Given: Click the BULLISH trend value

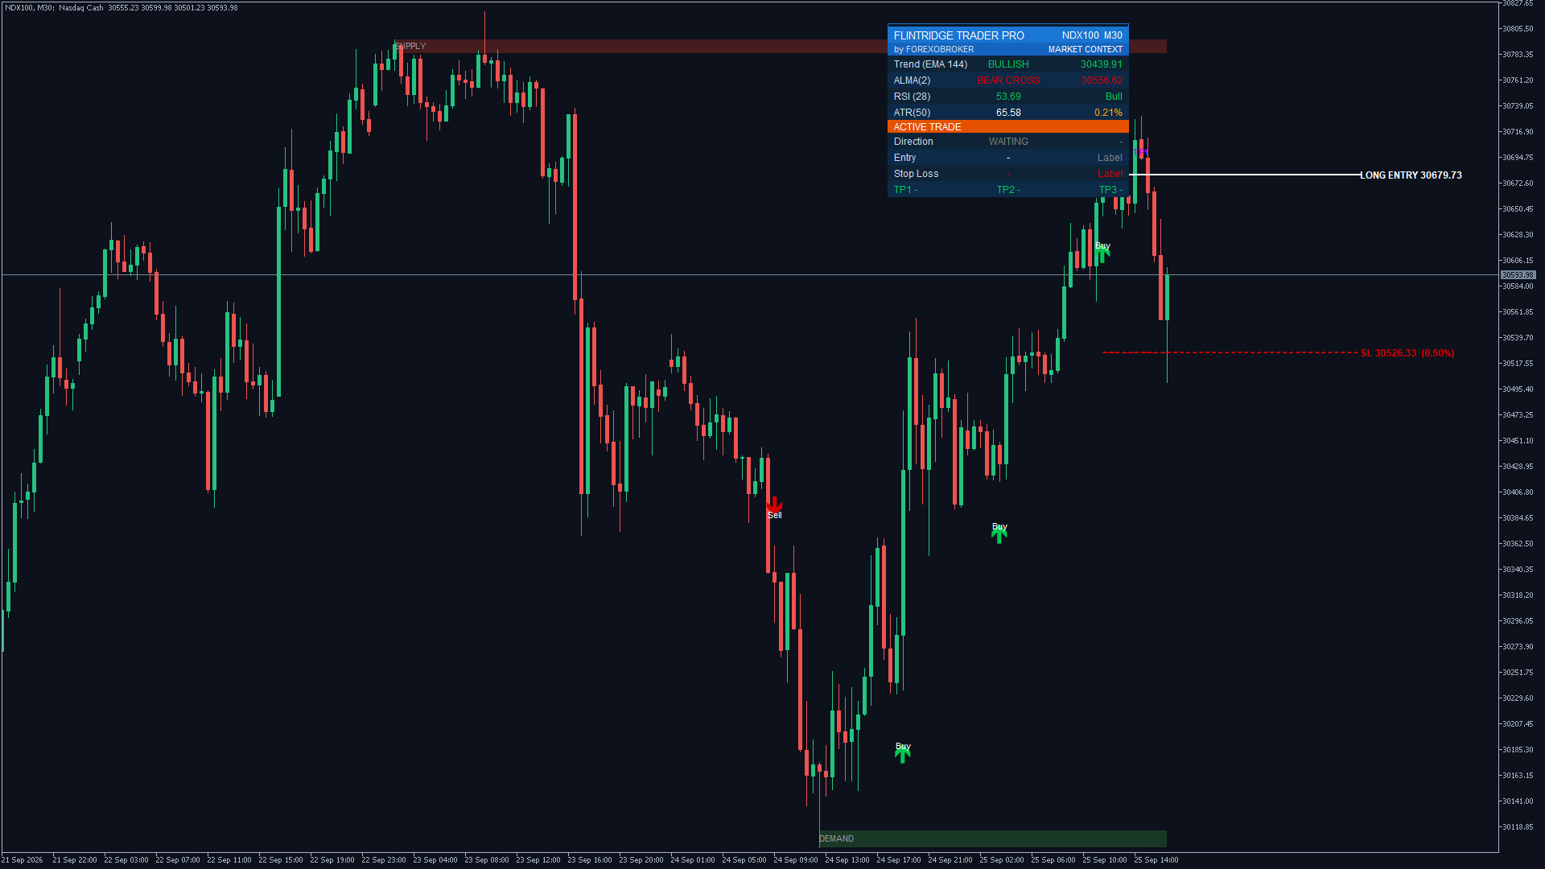Looking at the screenshot, I should (1008, 64).
